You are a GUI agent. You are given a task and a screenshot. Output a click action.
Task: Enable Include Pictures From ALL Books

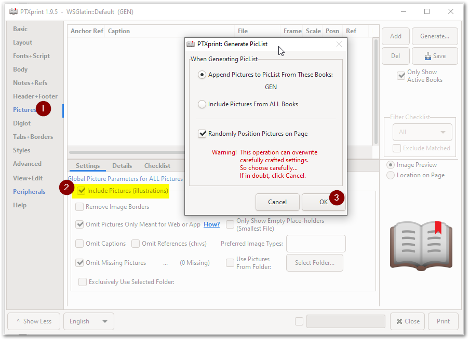202,104
